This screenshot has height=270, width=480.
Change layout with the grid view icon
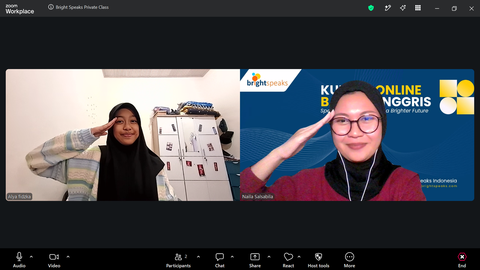(418, 8)
